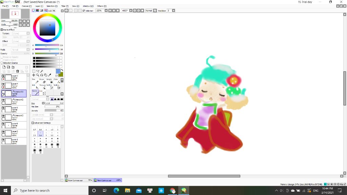Select the Linework1 layer
This screenshot has width=347, height=195.
pos(14,93)
